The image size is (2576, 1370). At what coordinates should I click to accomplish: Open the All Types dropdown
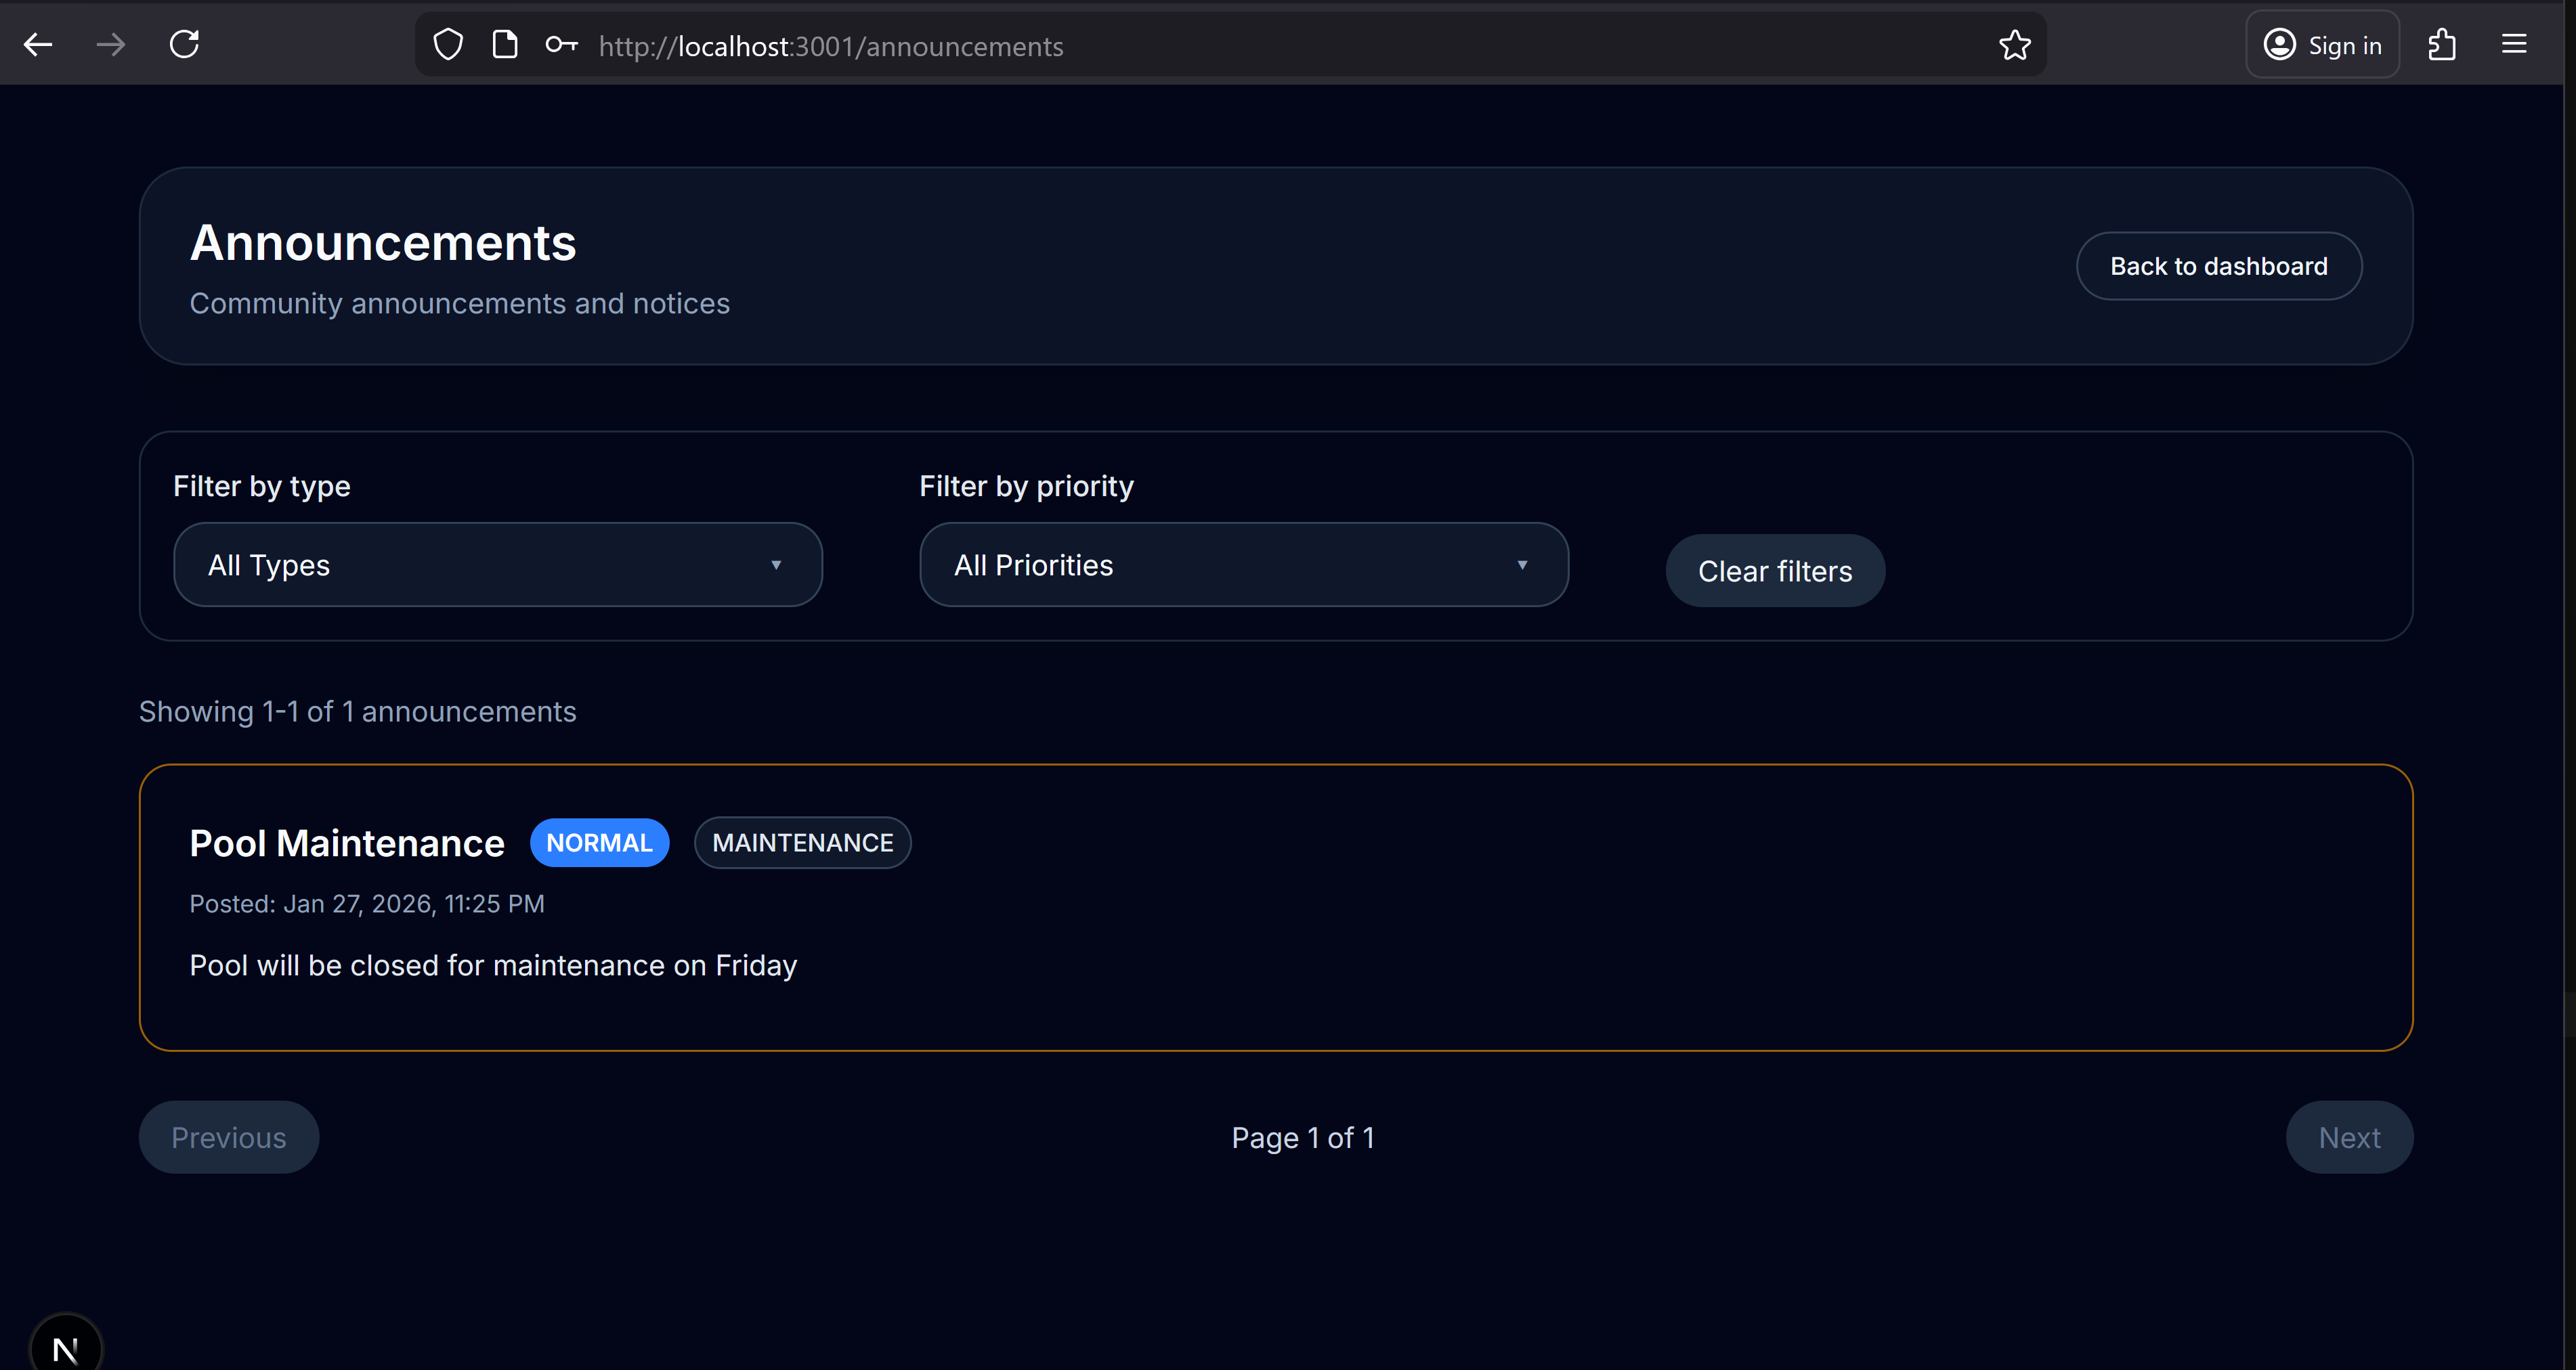(x=497, y=565)
